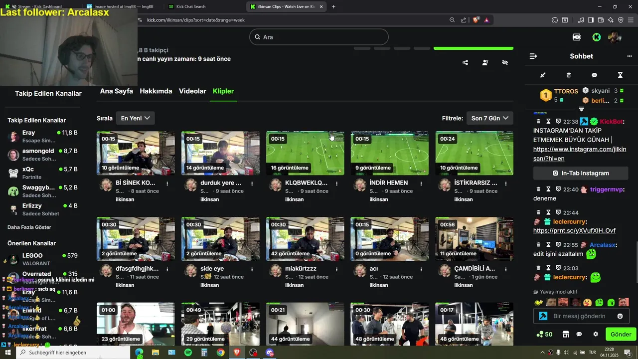Open options menu for İSTİKRARSIZ clip
The width and height of the screenshot is (638, 359).
[x=506, y=183]
